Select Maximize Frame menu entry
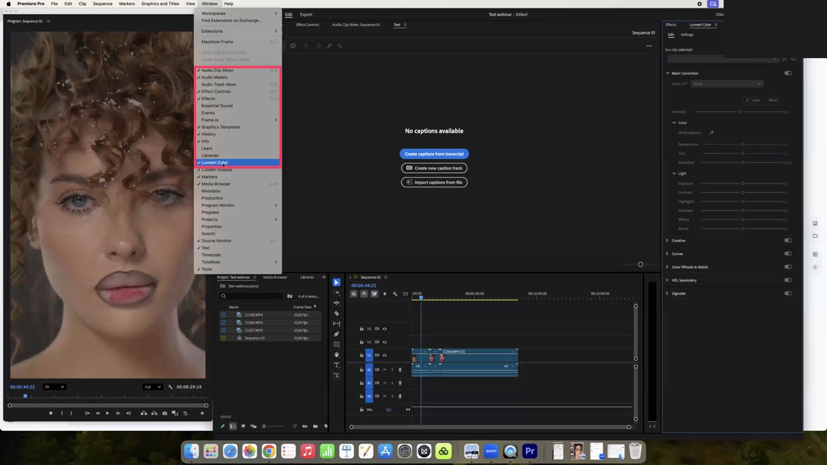The height and width of the screenshot is (465, 827). (238, 42)
